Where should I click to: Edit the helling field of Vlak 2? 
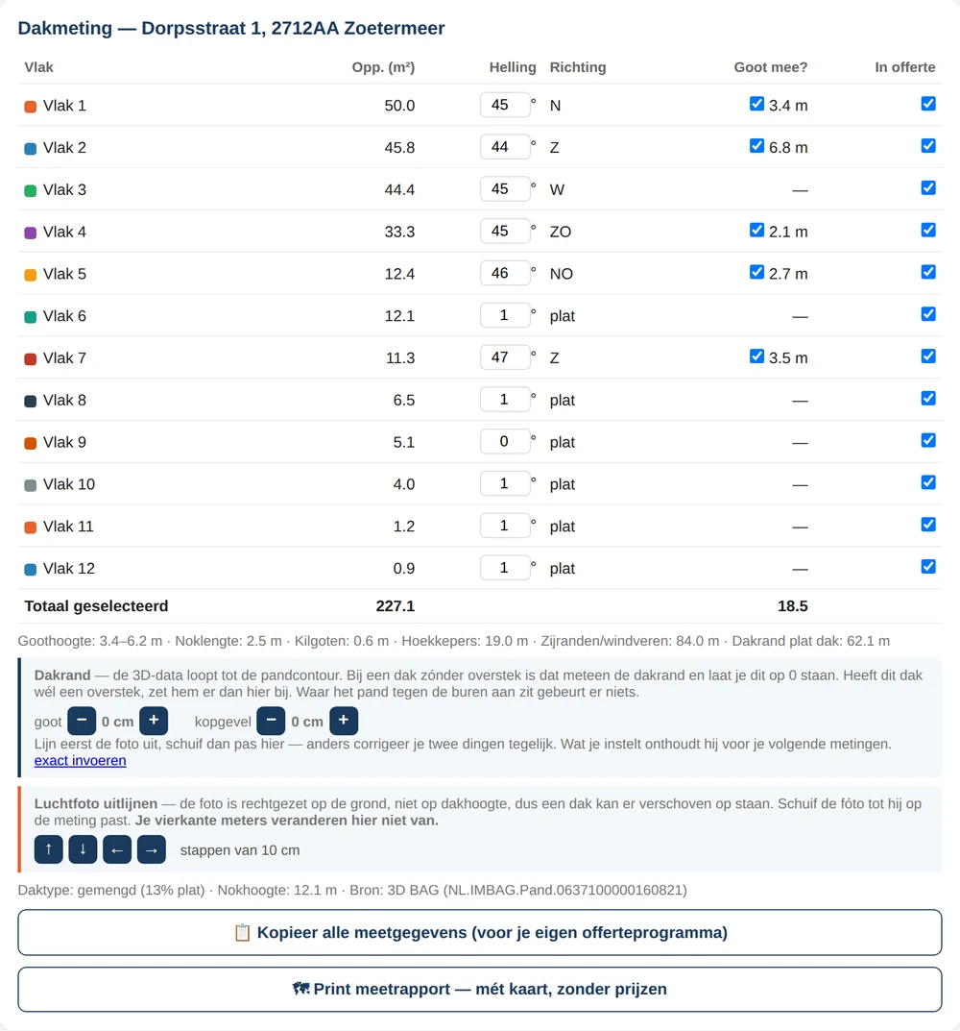pos(505,147)
